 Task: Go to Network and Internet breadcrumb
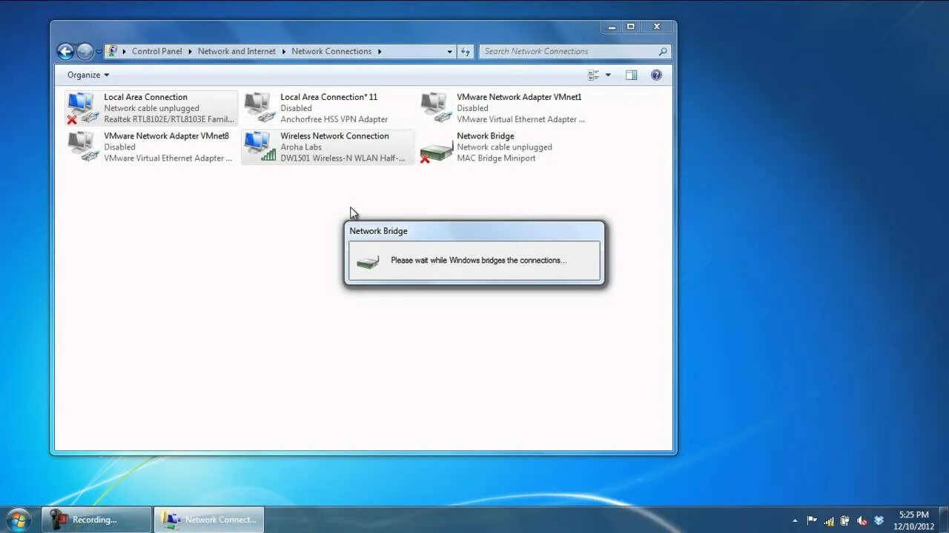[237, 51]
